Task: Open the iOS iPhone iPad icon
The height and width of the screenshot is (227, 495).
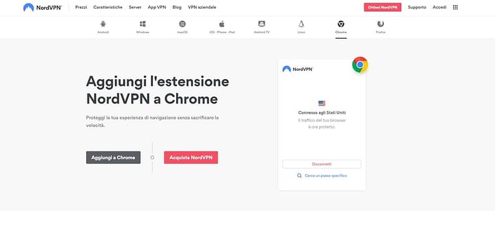Action: pos(222,24)
